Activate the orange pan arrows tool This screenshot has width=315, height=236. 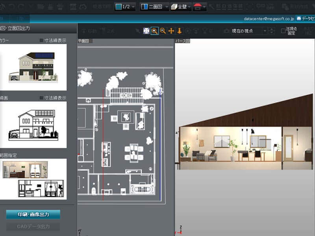pyautogui.click(x=171, y=31)
